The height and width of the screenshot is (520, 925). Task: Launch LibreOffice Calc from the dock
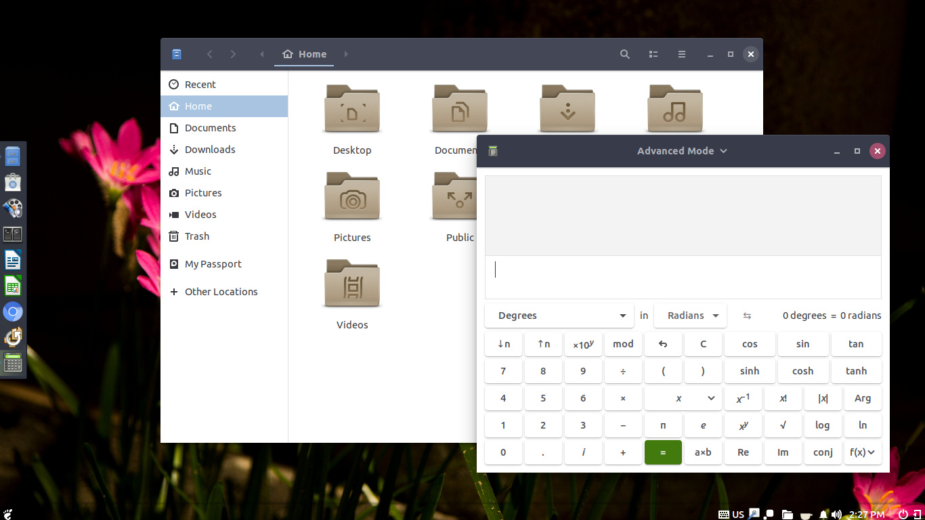[x=13, y=285]
